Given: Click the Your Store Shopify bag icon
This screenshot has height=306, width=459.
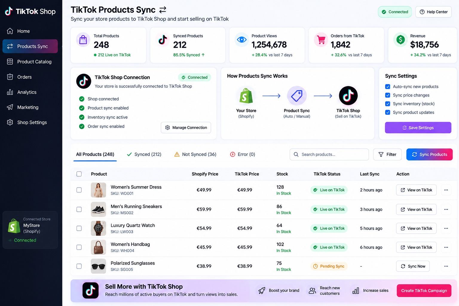Looking at the screenshot, I should click(246, 96).
